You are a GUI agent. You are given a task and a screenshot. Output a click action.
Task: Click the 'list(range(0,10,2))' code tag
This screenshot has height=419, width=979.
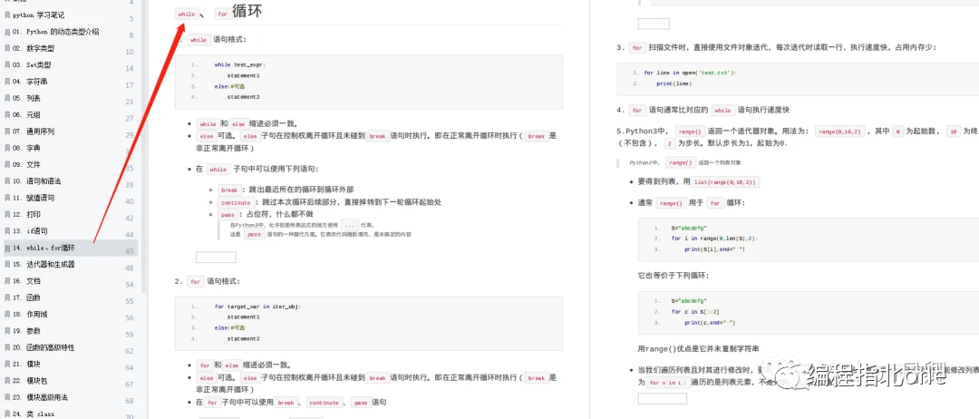(x=727, y=182)
